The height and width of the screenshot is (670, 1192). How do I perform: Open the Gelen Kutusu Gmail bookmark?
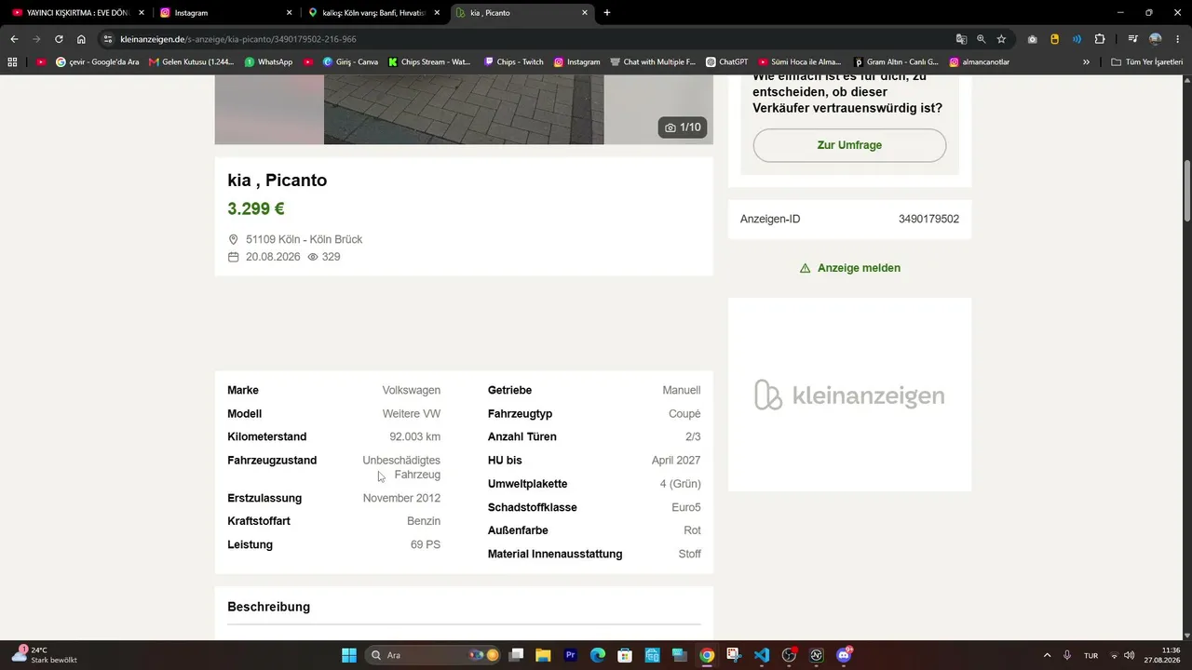coord(192,62)
